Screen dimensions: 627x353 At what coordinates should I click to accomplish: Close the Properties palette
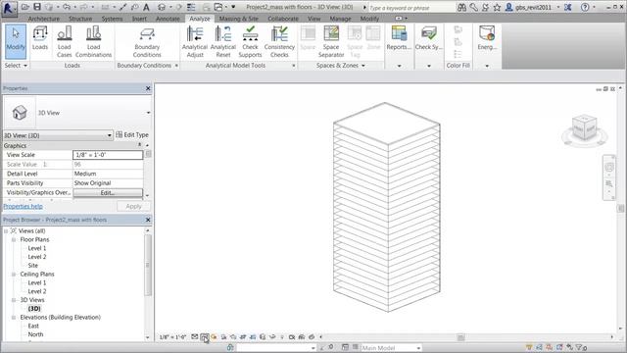(x=148, y=88)
